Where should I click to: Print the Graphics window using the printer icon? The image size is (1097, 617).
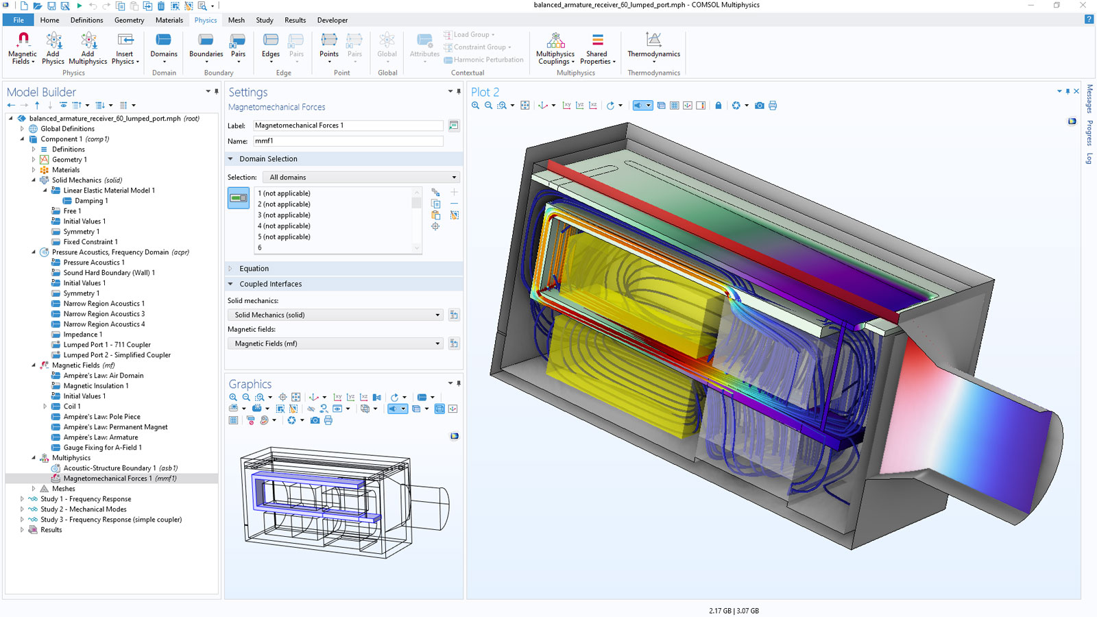point(328,420)
